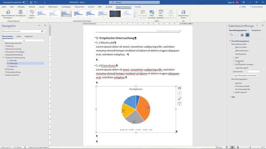Open the Einfügen ribbon tab
Image resolution: width=266 pixels, height=149 pixels.
(x=21, y=7)
